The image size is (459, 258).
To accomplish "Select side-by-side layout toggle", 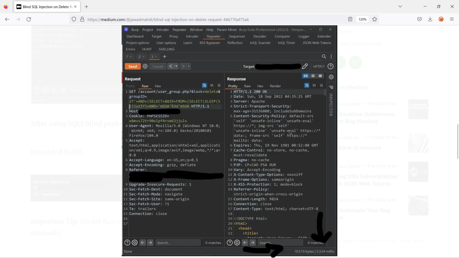I will click(306, 76).
